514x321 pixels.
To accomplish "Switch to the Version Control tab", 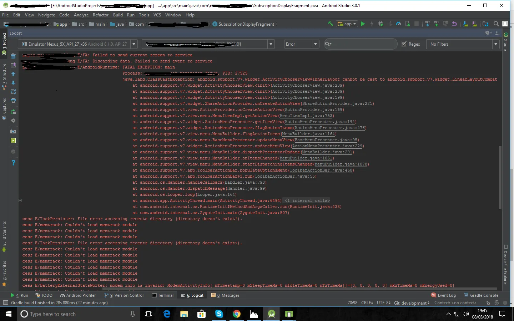I will point(124,295).
